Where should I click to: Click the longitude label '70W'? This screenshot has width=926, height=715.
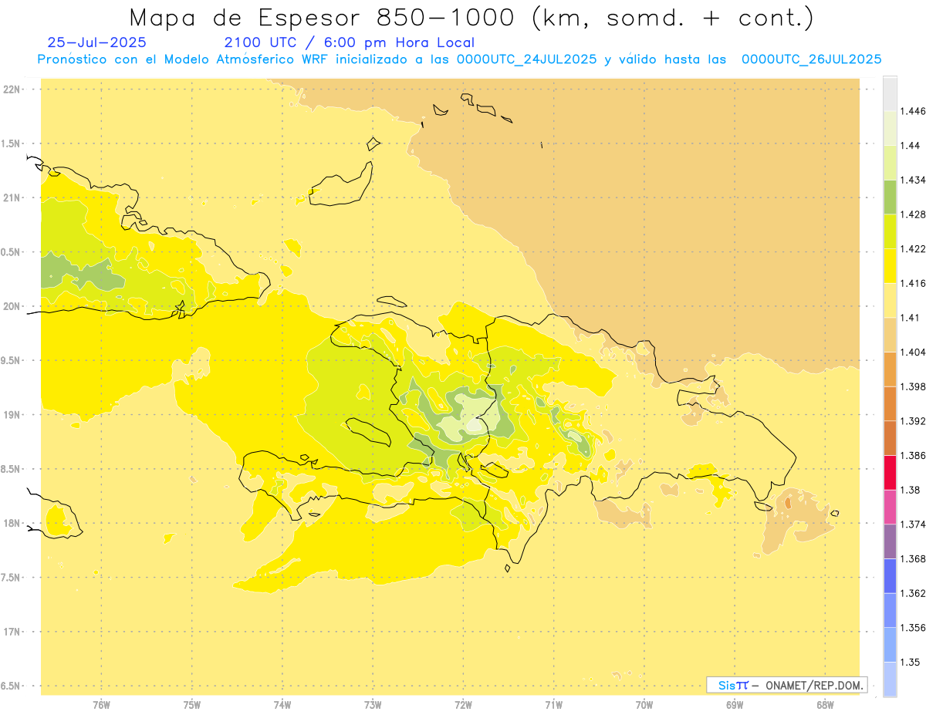pyautogui.click(x=644, y=705)
